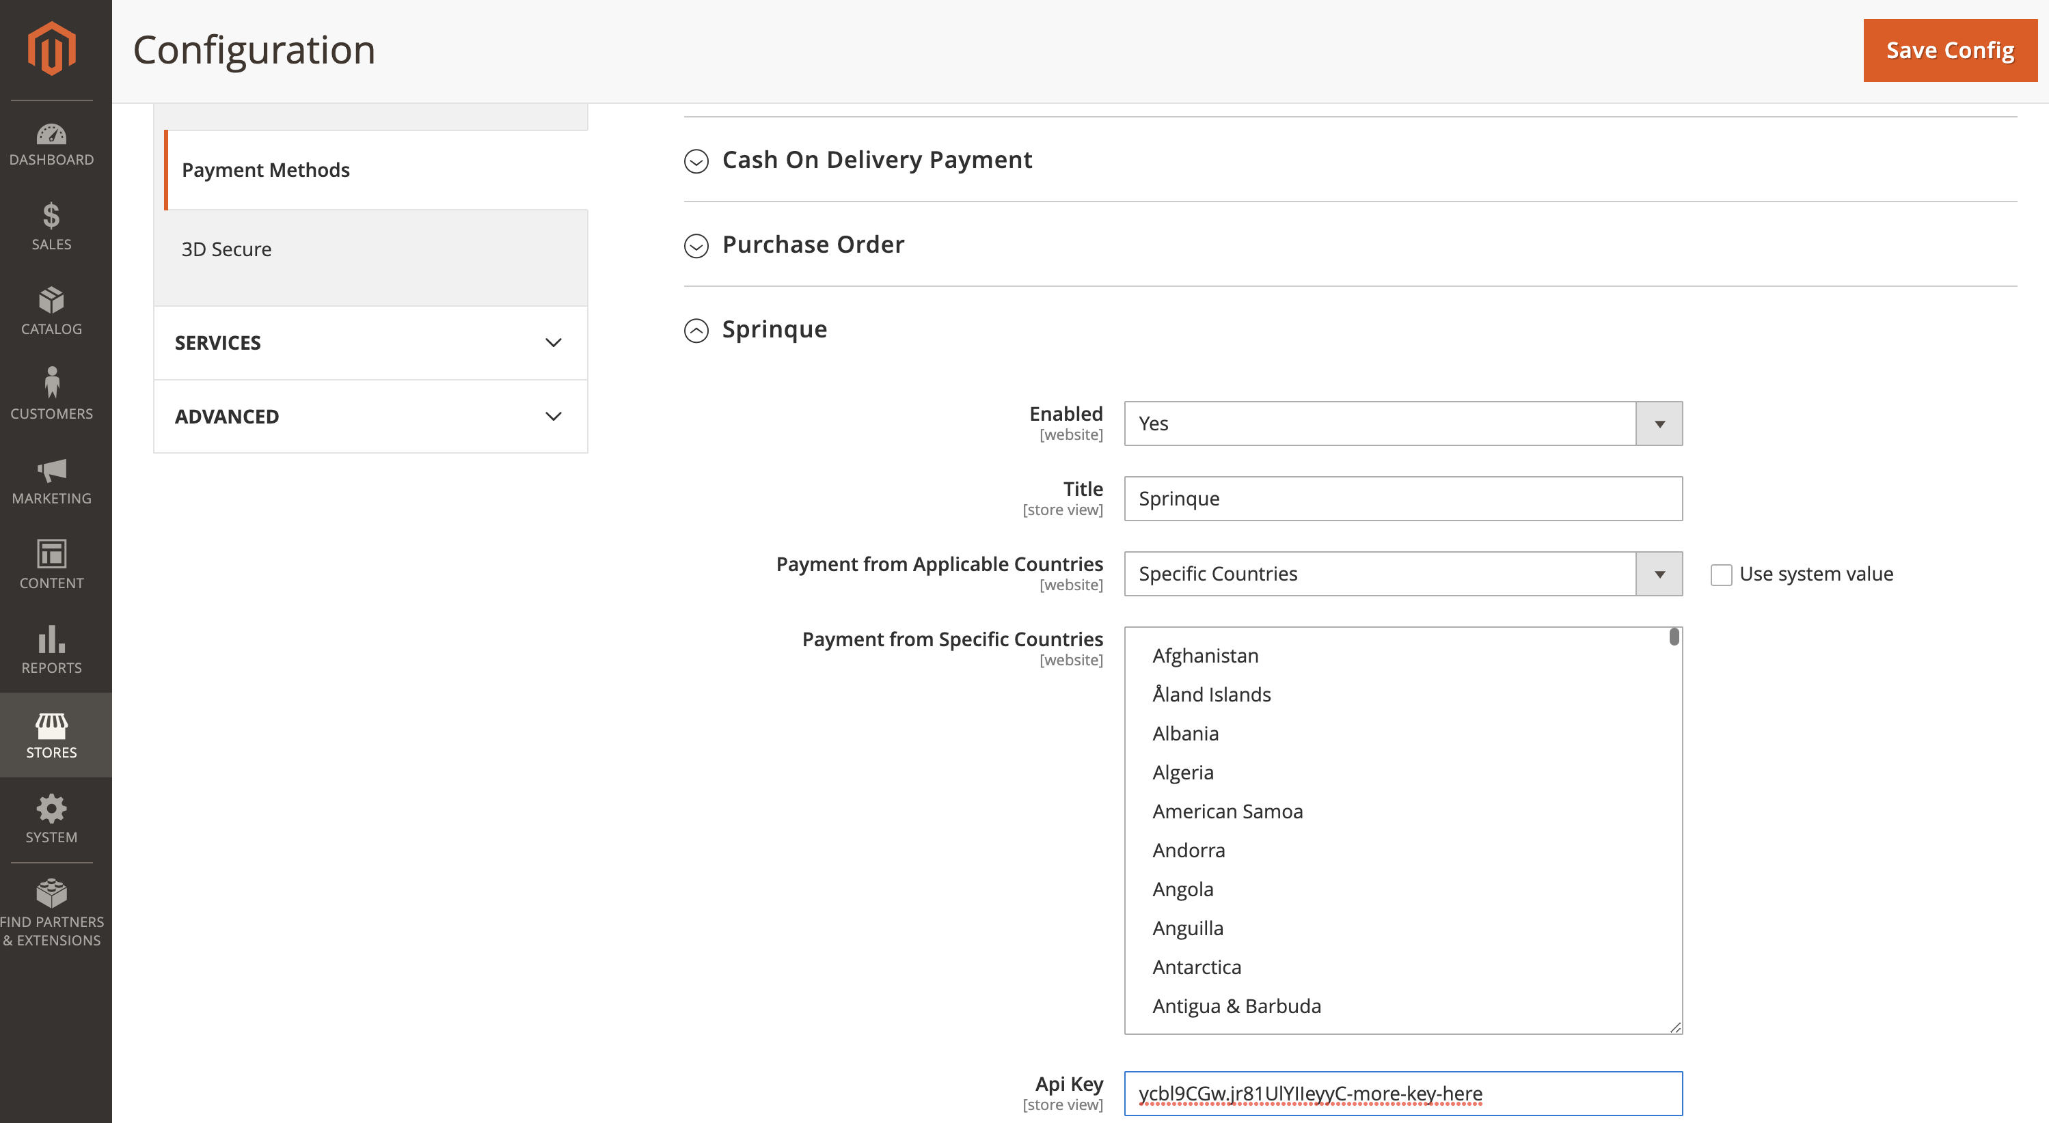
Task: Expand the Services section
Action: [370, 342]
